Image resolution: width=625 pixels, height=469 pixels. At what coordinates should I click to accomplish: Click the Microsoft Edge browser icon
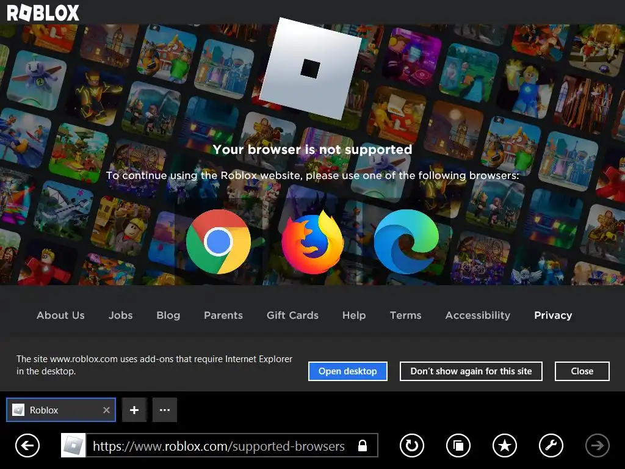tap(406, 242)
